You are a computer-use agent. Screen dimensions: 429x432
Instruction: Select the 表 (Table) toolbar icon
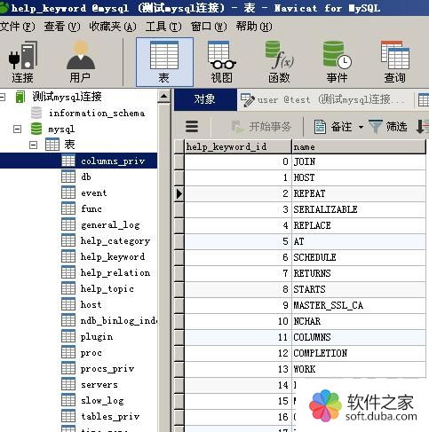pyautogui.click(x=164, y=62)
